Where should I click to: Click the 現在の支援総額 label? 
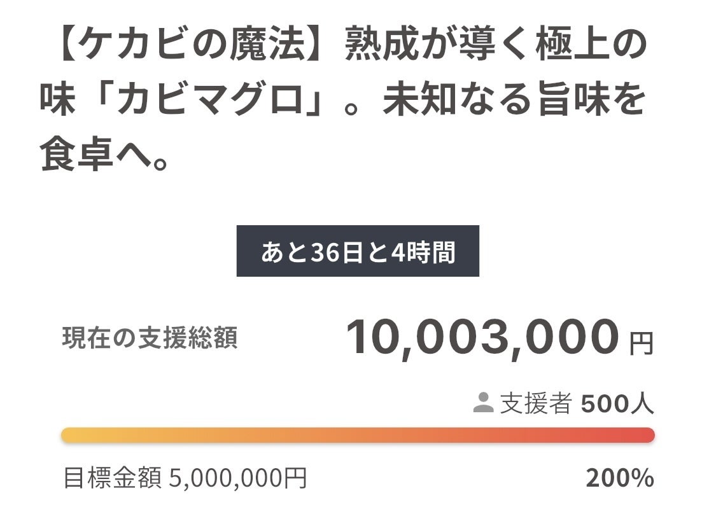150,338
